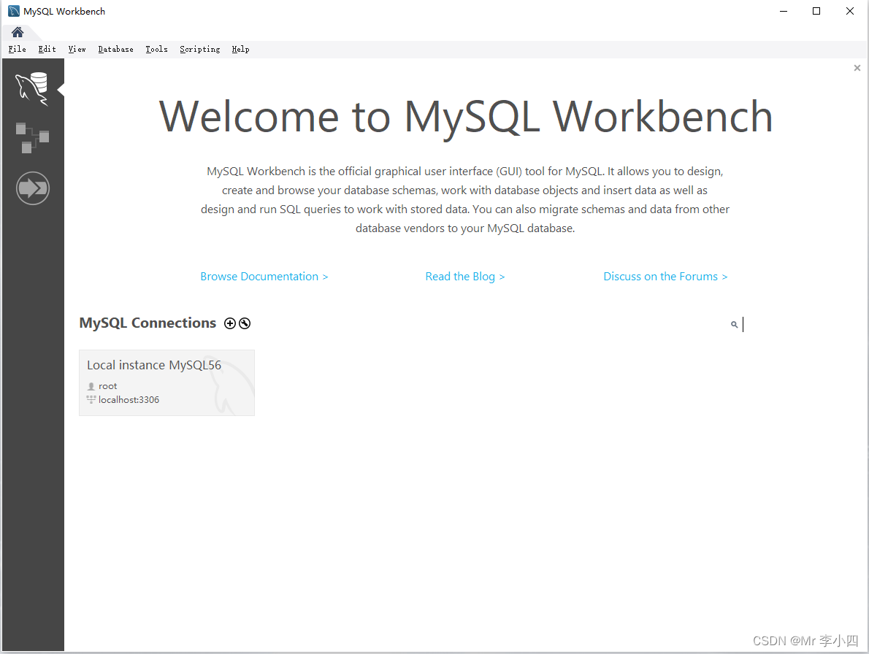869x654 pixels.
Task: Open the Scripting menu
Action: pos(199,50)
